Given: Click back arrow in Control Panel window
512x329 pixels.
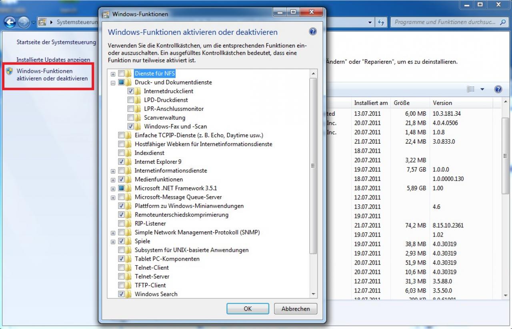Looking at the screenshot, I should (x=10, y=22).
